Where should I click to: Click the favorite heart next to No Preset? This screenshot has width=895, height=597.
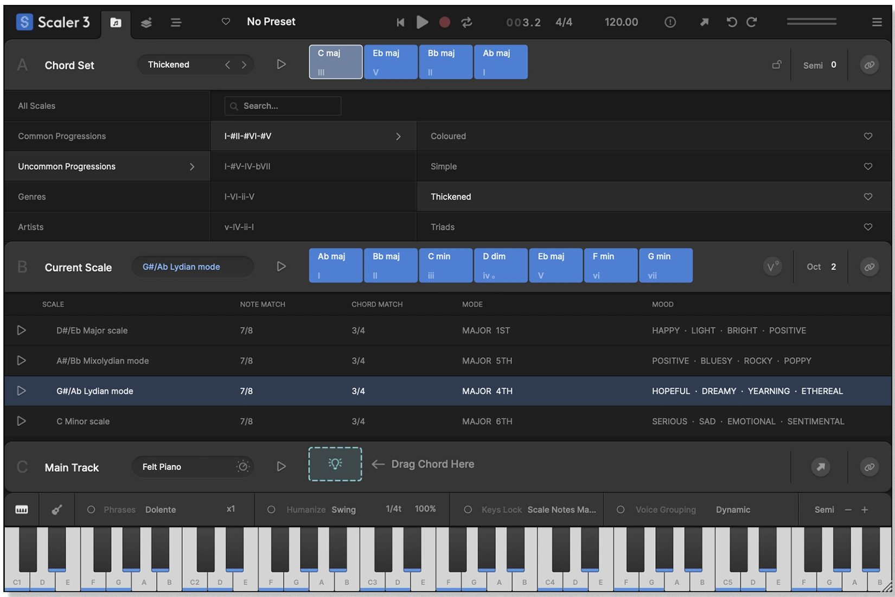click(x=226, y=22)
